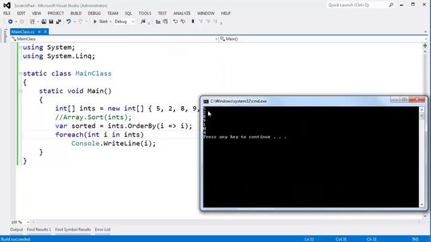
Task: Open the Debug configuration combo box
Action: tap(124, 22)
